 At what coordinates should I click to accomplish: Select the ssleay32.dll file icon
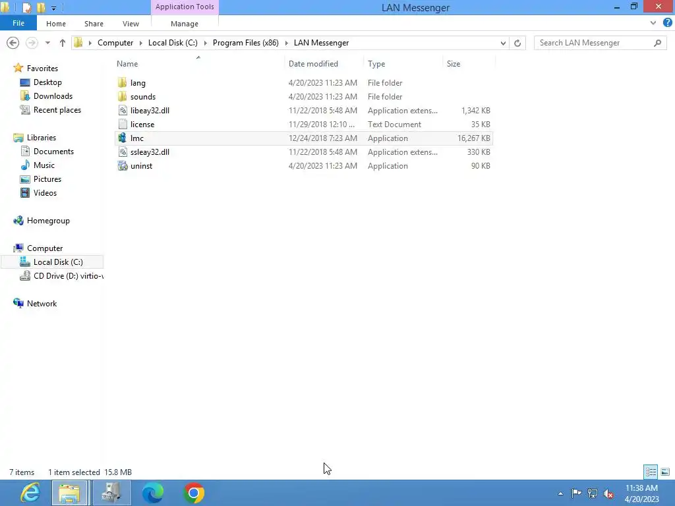click(122, 152)
